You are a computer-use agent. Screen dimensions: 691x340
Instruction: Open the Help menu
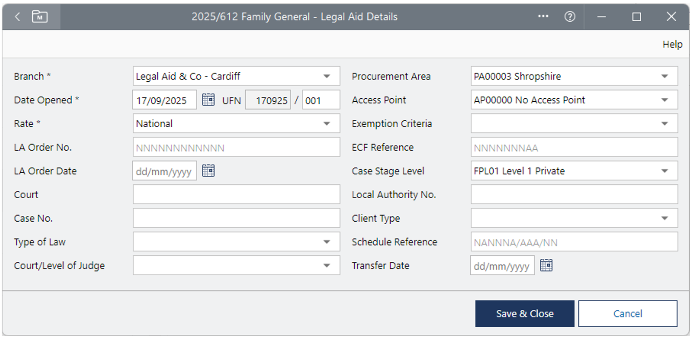(672, 44)
